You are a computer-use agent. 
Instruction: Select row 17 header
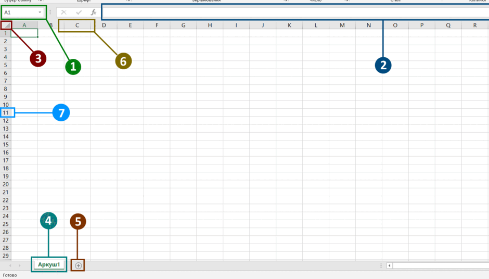tap(6, 160)
